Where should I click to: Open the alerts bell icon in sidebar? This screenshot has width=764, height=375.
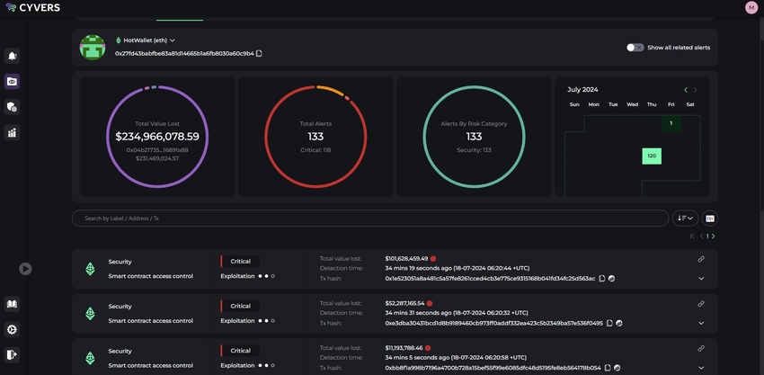pyautogui.click(x=13, y=56)
